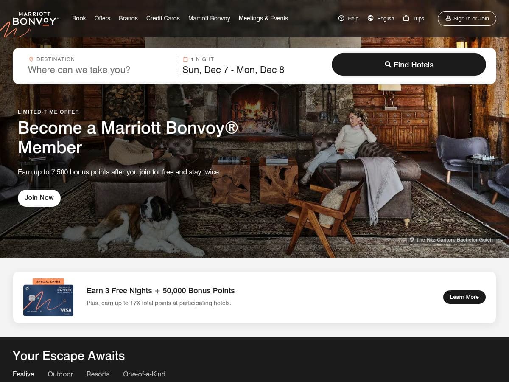
Task: Click the Bonvoy Visa credit card image
Action: 48,300
